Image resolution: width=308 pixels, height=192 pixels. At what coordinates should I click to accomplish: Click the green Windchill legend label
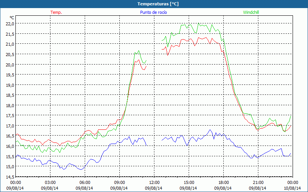pyautogui.click(x=251, y=12)
